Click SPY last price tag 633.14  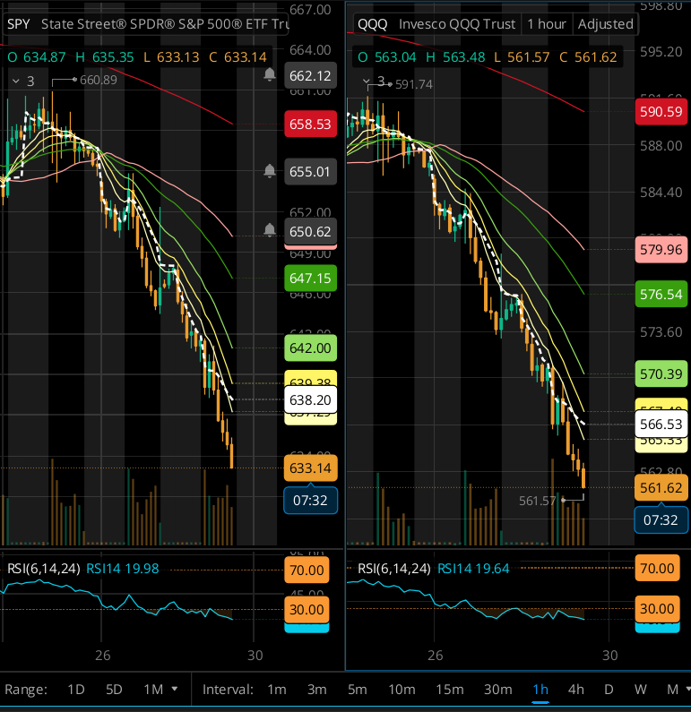click(x=311, y=468)
